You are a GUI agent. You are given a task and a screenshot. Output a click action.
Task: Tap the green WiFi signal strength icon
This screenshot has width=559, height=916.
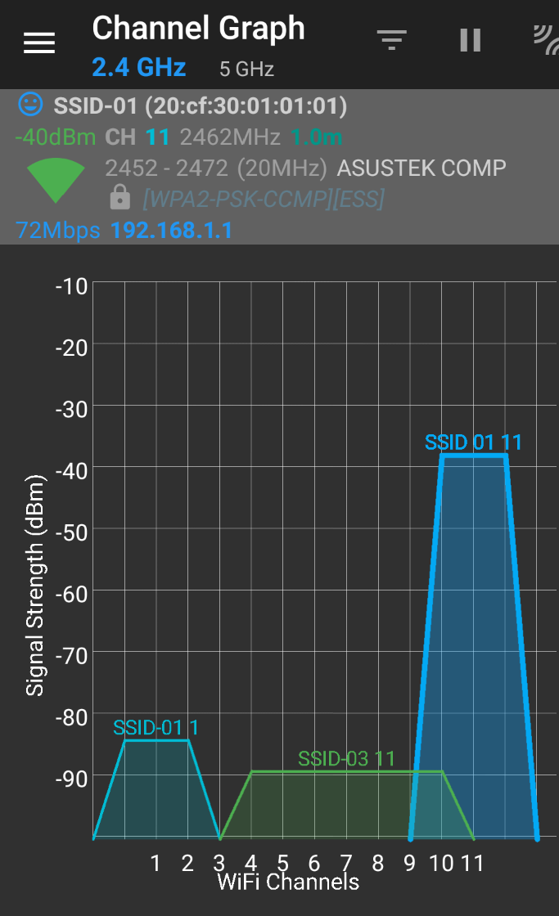(56, 180)
